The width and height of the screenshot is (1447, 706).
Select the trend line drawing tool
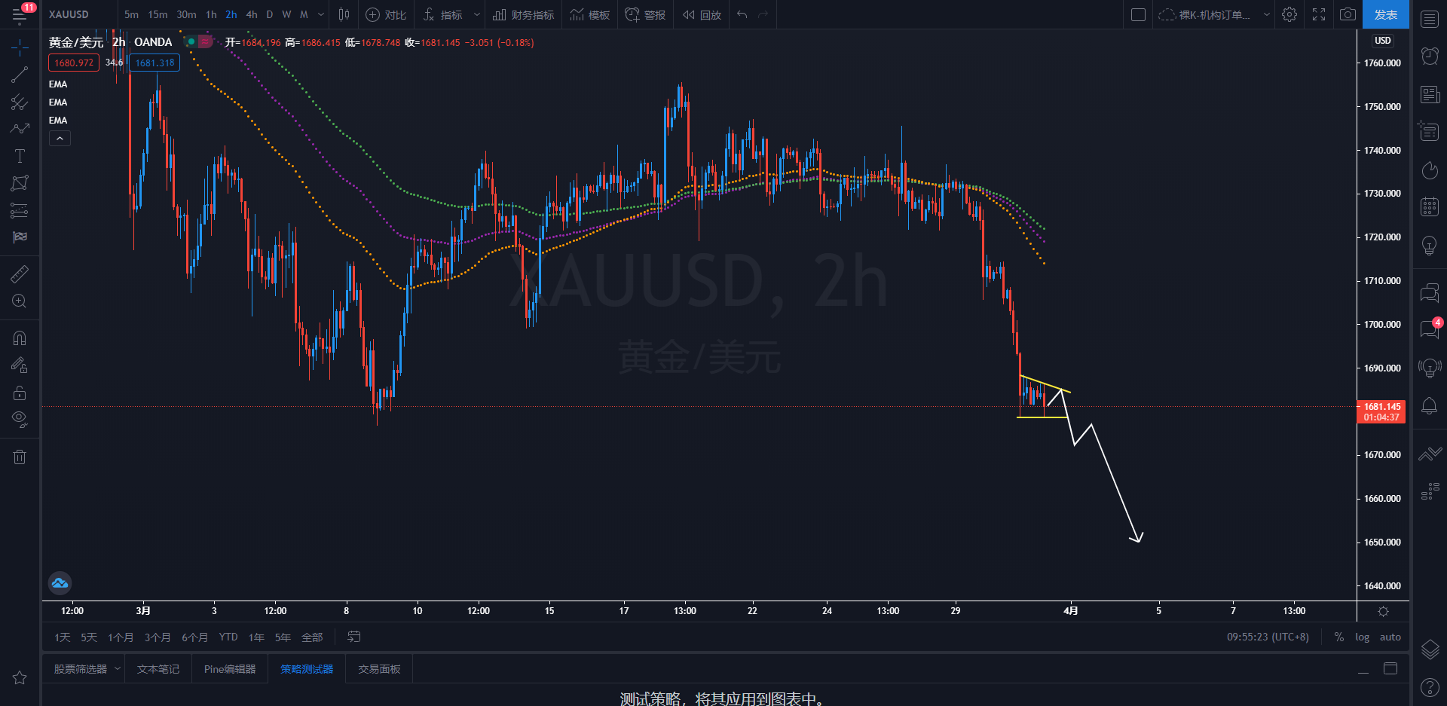pos(20,75)
